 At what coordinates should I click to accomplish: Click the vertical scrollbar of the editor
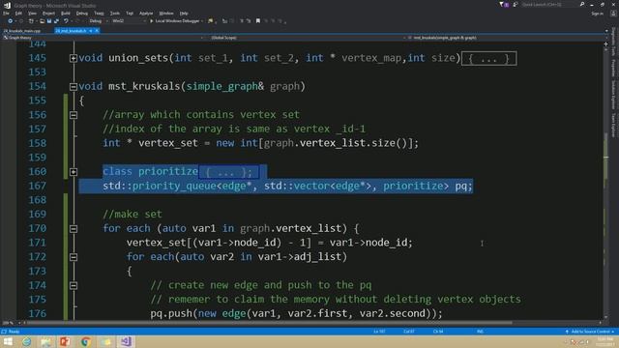pyautogui.click(x=606, y=182)
